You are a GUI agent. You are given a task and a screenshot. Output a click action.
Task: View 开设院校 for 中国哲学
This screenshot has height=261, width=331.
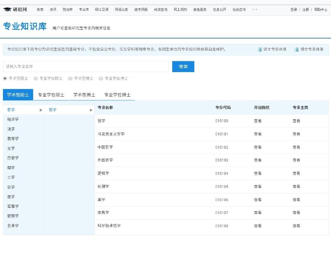pyautogui.click(x=258, y=147)
